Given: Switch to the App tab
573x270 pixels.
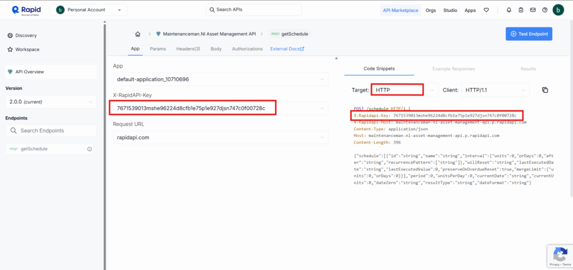Looking at the screenshot, I should [x=135, y=49].
